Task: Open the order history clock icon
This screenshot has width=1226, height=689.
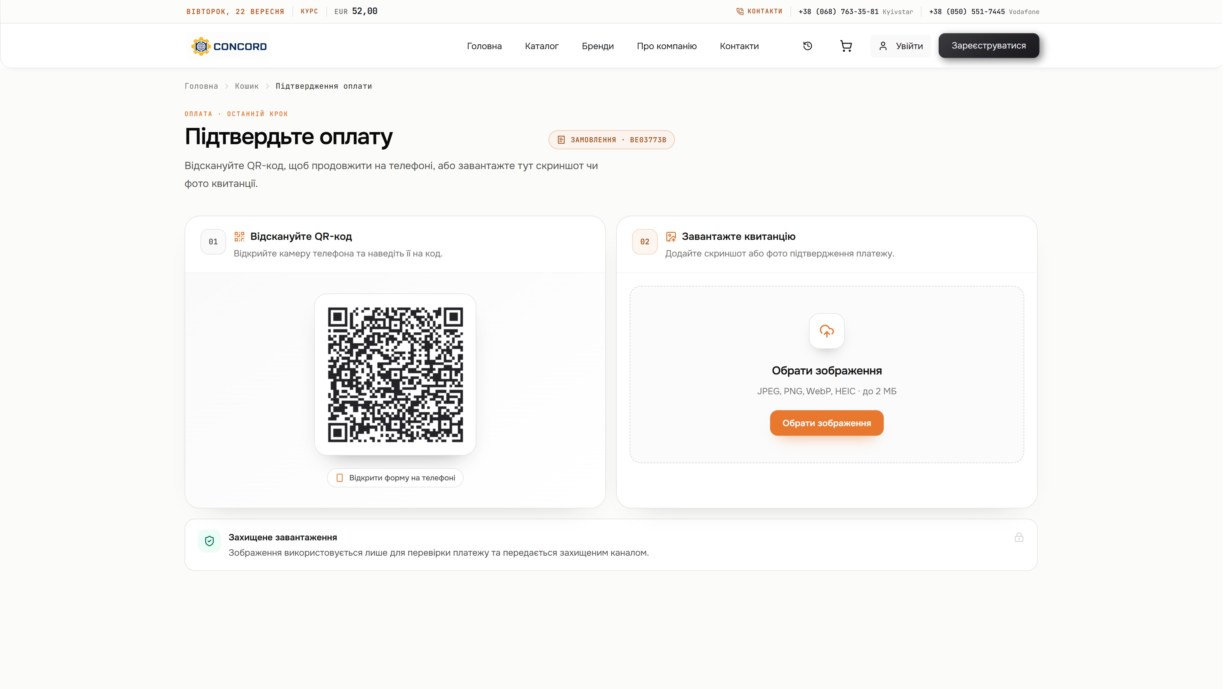Action: point(807,46)
